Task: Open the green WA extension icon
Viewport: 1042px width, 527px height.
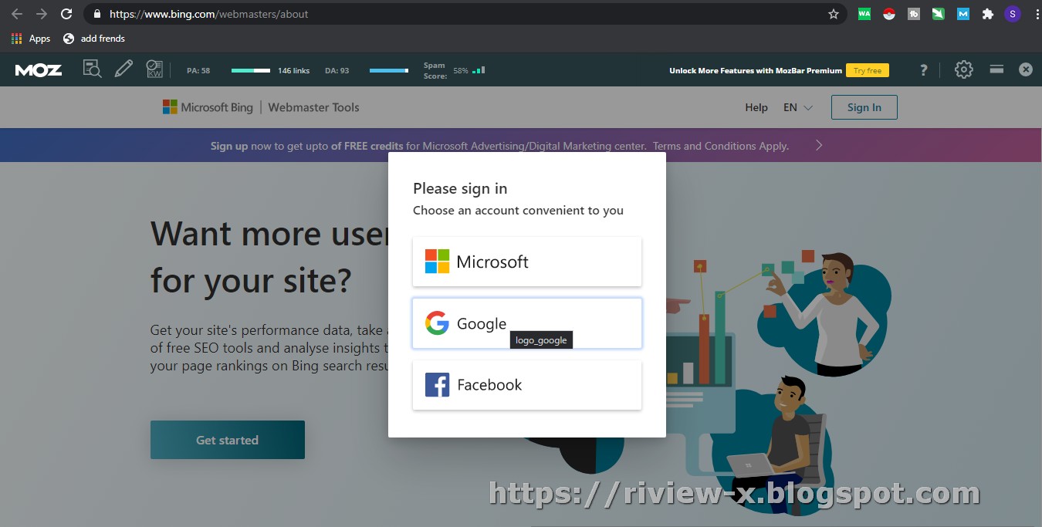Action: (864, 14)
